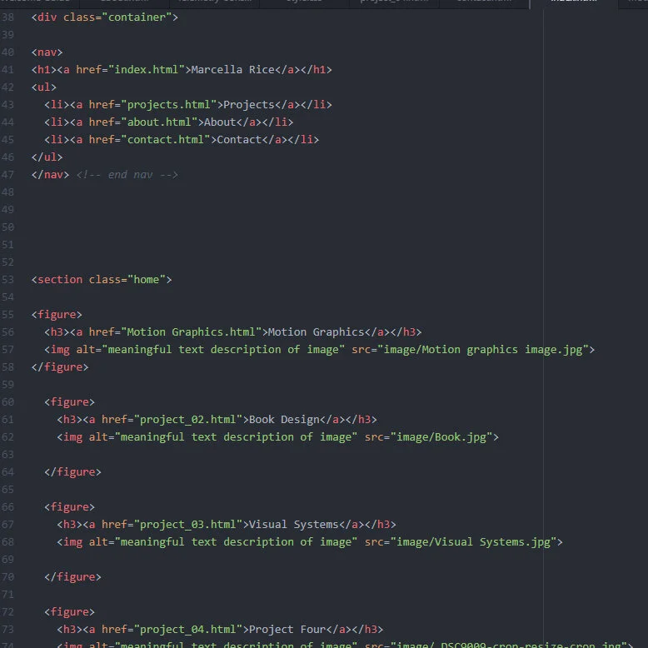Click the "contact.html" href string
This screenshot has width=648, height=648.
tap(165, 140)
